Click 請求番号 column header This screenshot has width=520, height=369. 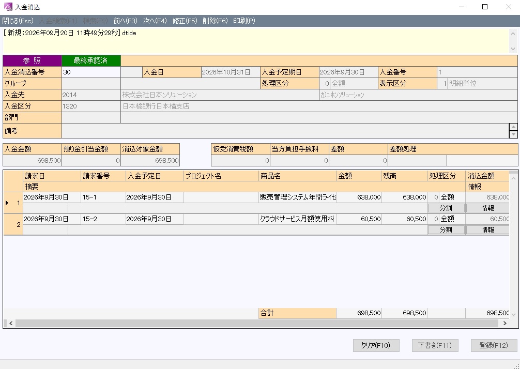[x=103, y=176]
